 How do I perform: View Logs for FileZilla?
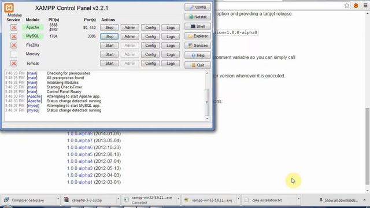(x=171, y=46)
